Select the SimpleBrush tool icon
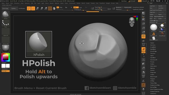169x95 pixels. coord(154,34)
